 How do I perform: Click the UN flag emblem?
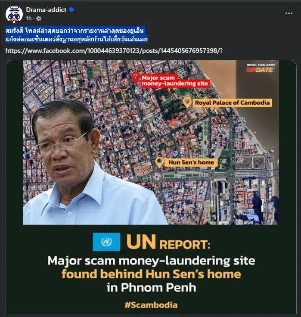click(106, 242)
